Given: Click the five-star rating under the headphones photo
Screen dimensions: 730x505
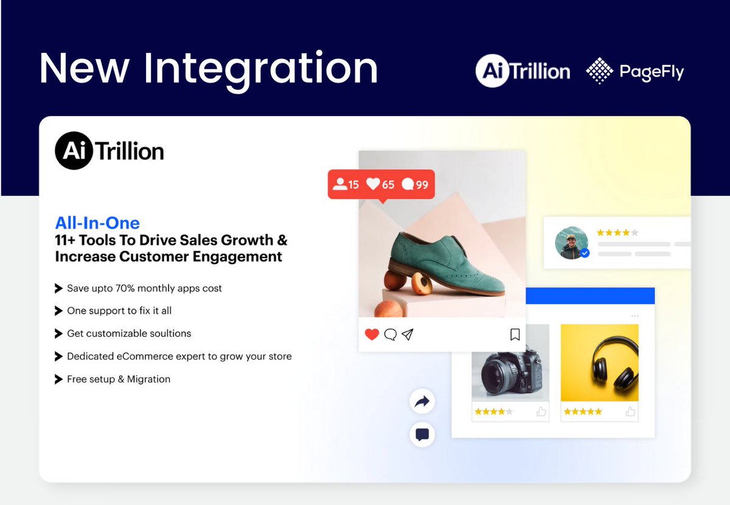Looking at the screenshot, I should [x=583, y=411].
